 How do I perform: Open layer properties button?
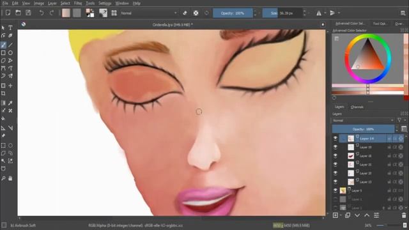pos(376,215)
